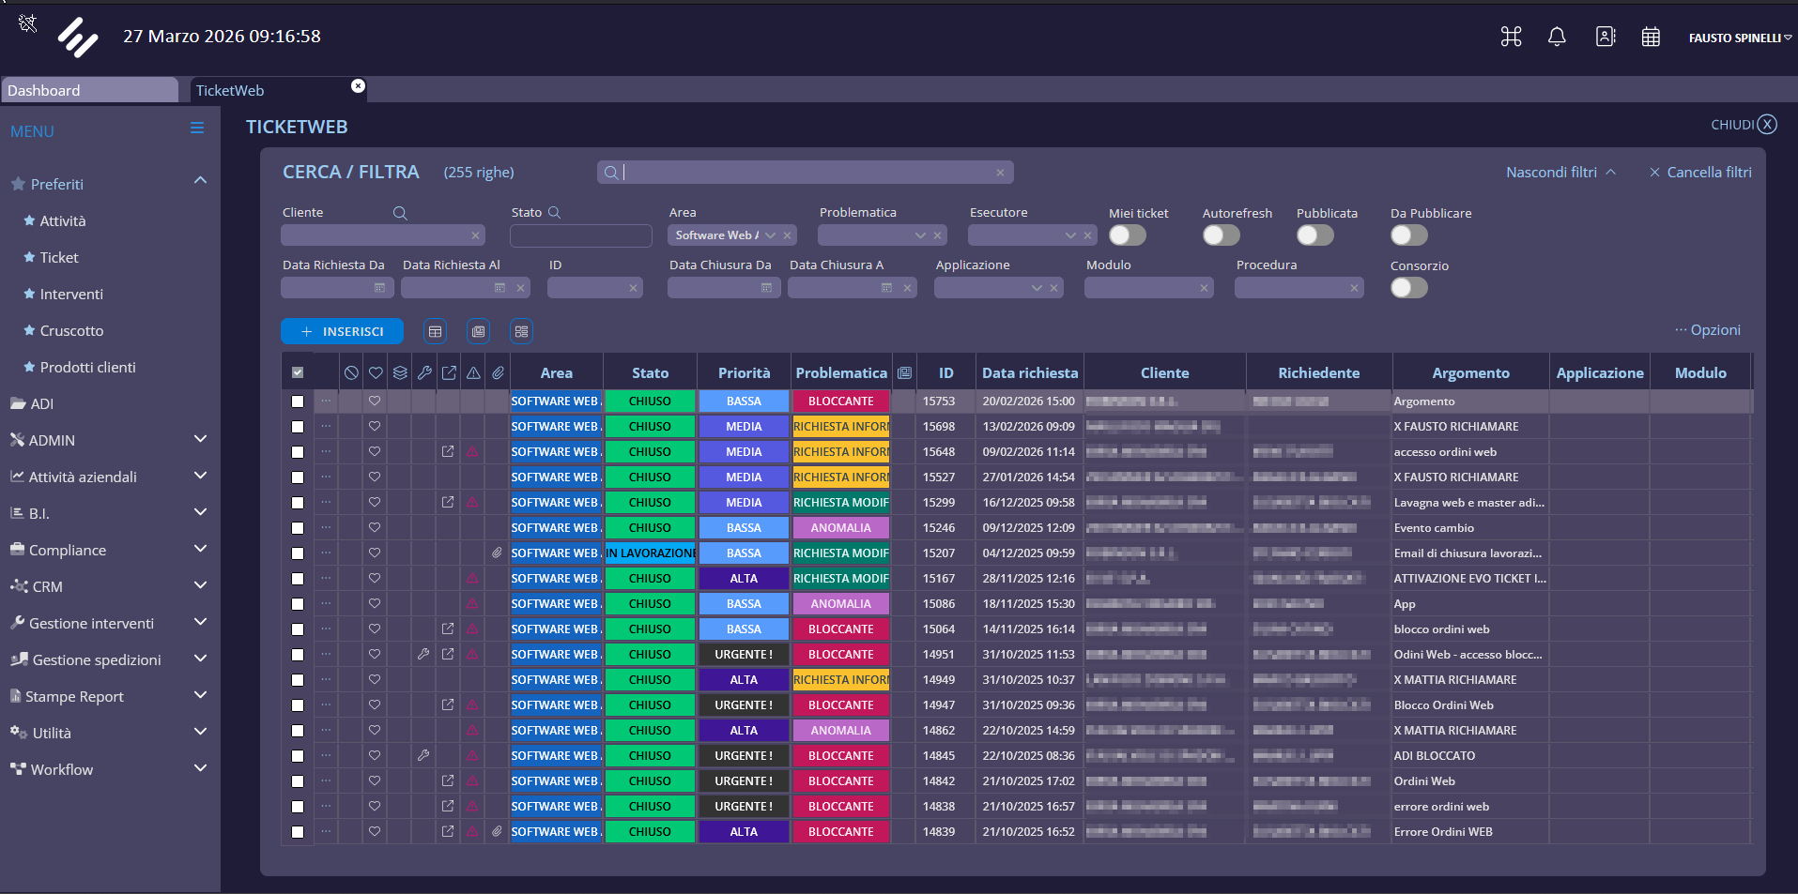The height and width of the screenshot is (894, 1798).
Task: Click the notification bell icon
Action: (1557, 37)
